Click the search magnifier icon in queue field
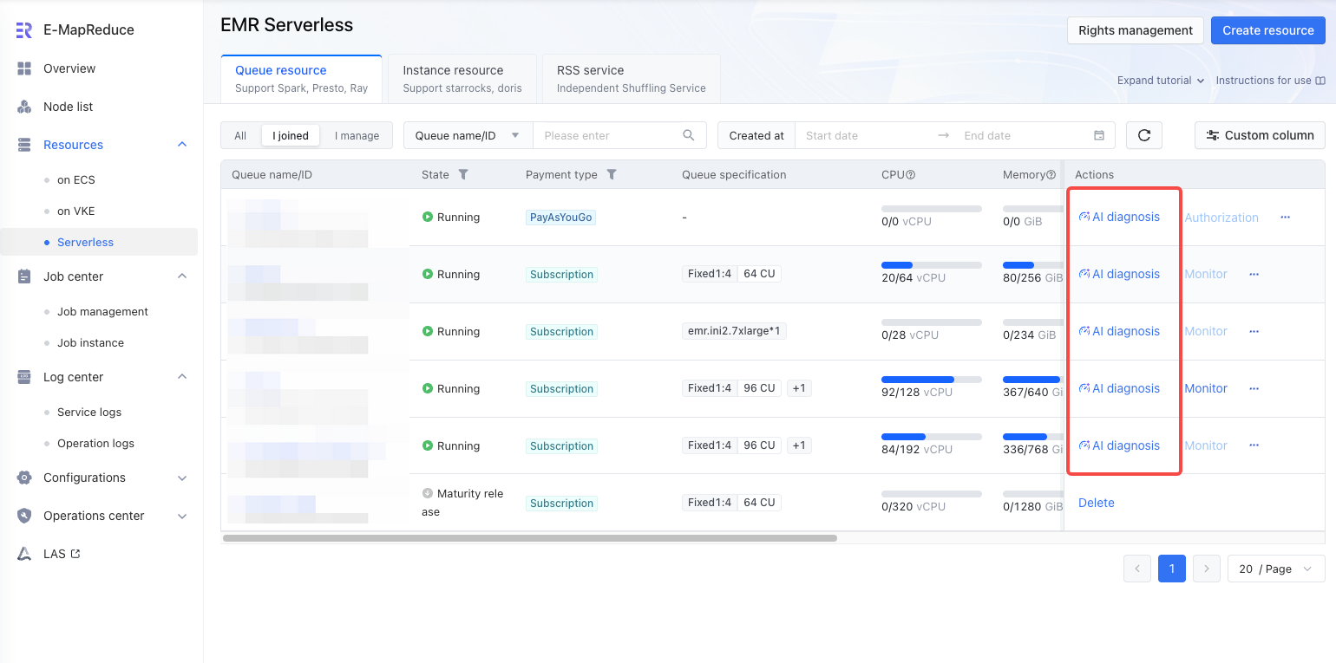Viewport: 1336px width, 663px height. (689, 135)
